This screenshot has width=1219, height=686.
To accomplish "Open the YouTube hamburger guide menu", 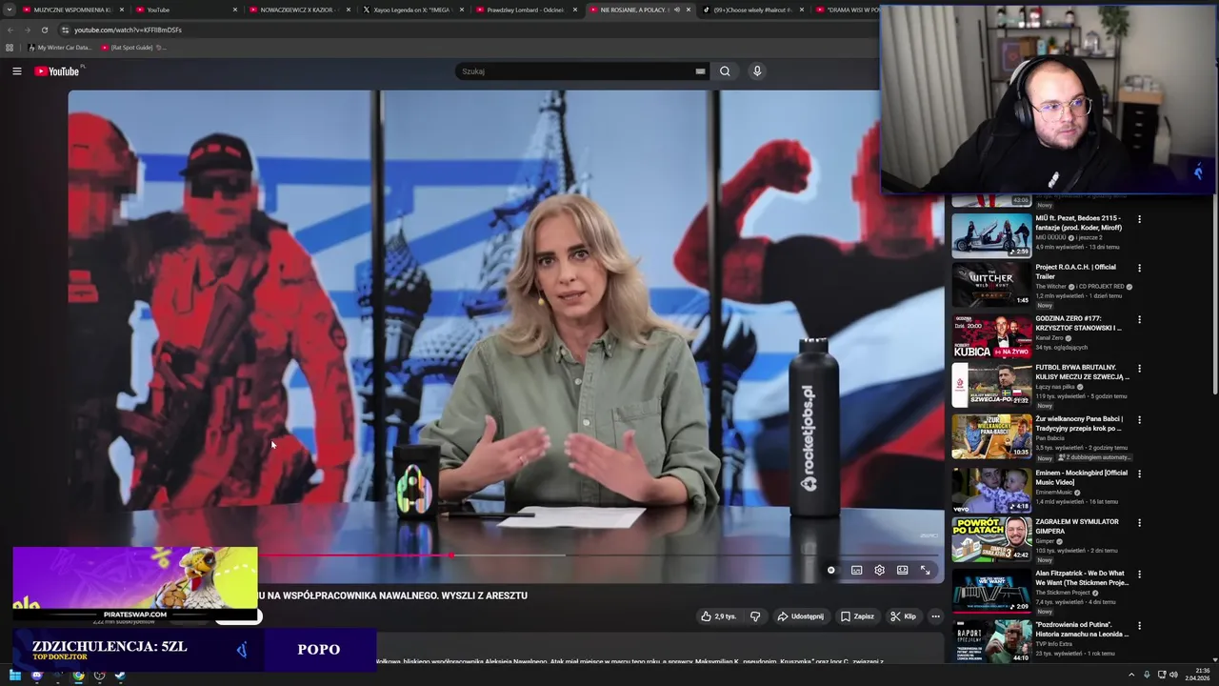I will click(x=16, y=71).
